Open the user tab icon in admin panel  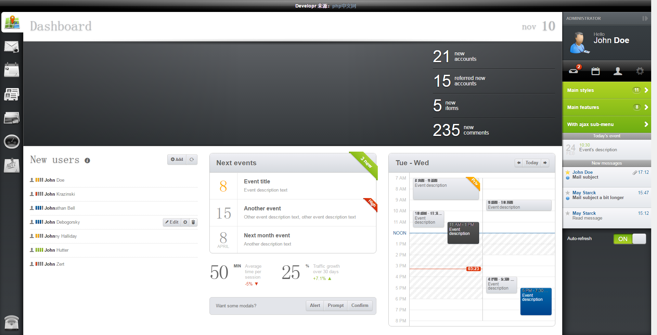[x=618, y=71]
